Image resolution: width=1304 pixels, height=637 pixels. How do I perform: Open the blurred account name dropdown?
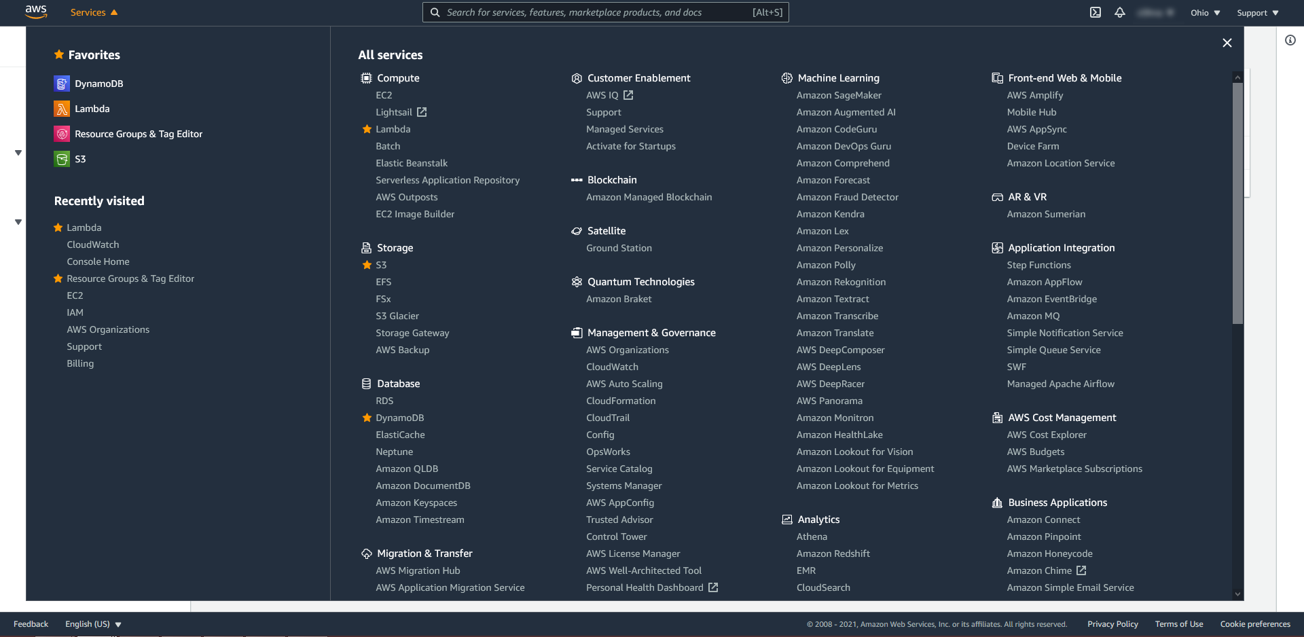(x=1157, y=13)
